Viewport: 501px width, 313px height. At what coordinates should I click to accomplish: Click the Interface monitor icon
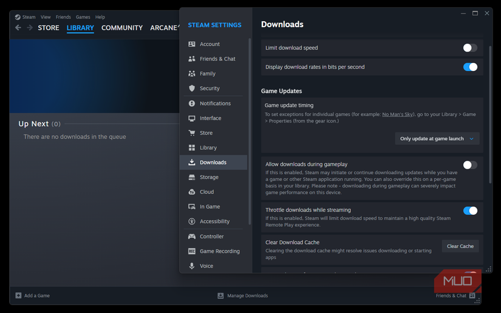192,118
